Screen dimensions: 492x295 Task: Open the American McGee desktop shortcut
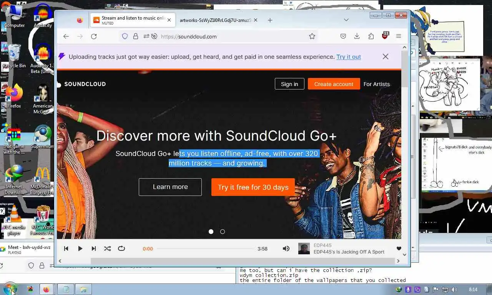pyautogui.click(x=43, y=99)
